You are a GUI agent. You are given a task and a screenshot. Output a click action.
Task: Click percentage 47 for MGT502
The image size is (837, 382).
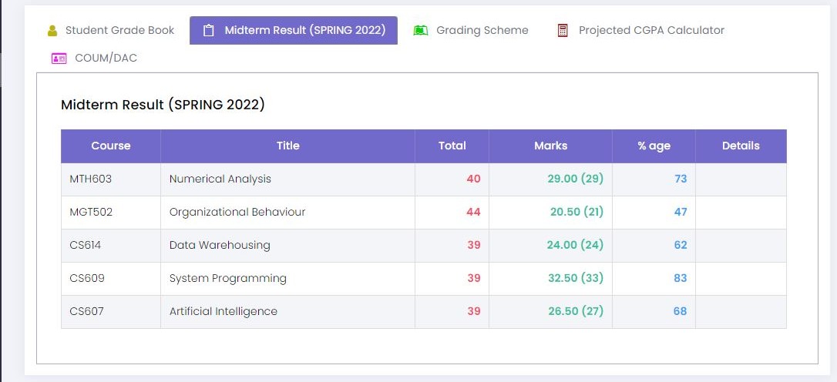point(681,213)
